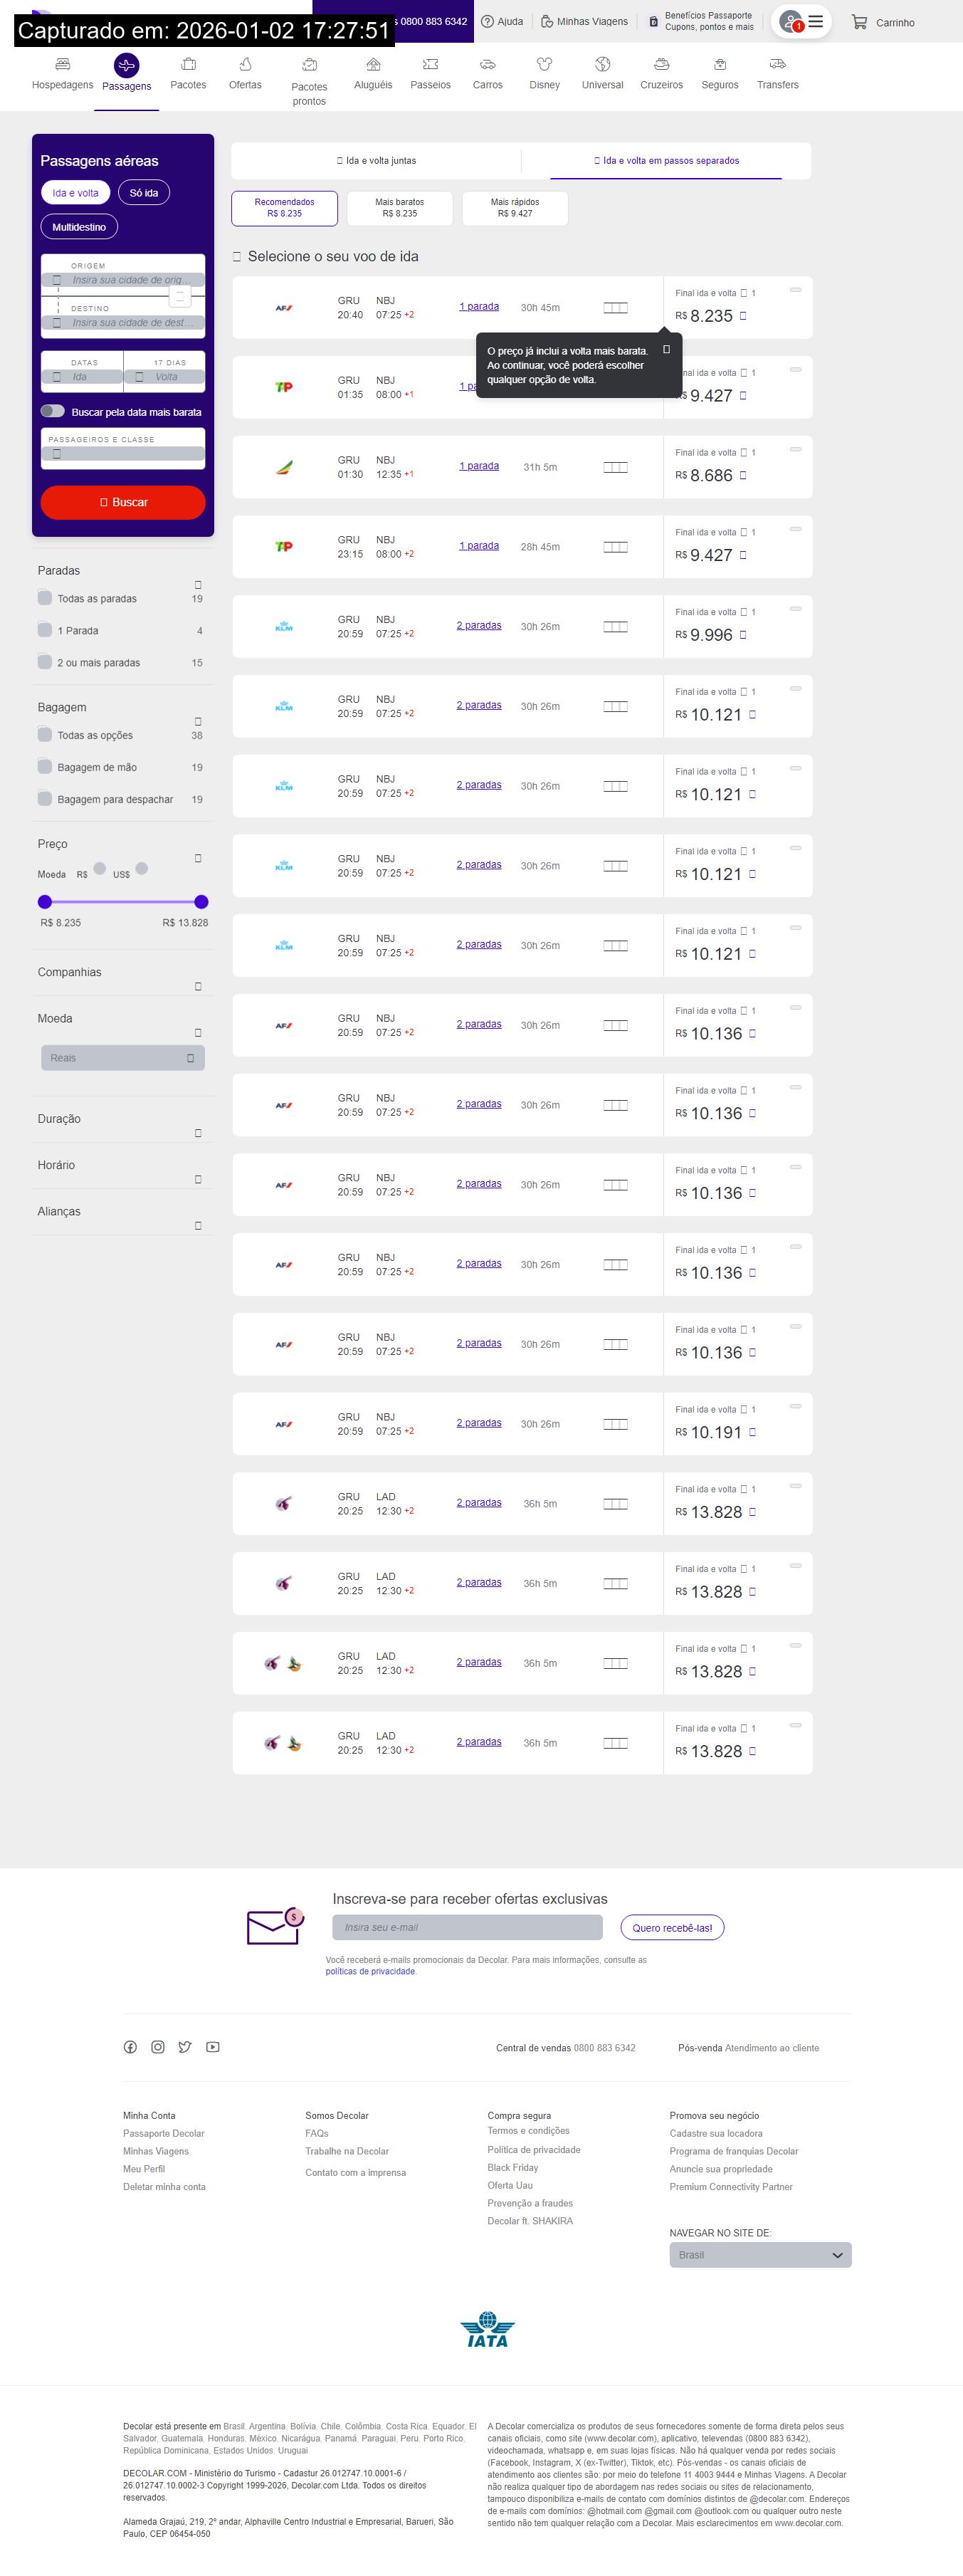The width and height of the screenshot is (963, 2576).
Task: Click the right price slider handle
Action: (x=201, y=902)
